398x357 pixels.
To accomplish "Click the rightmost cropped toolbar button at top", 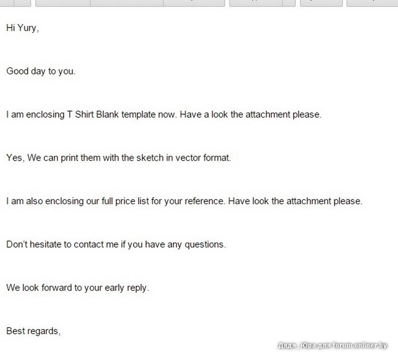I will coord(372,2).
